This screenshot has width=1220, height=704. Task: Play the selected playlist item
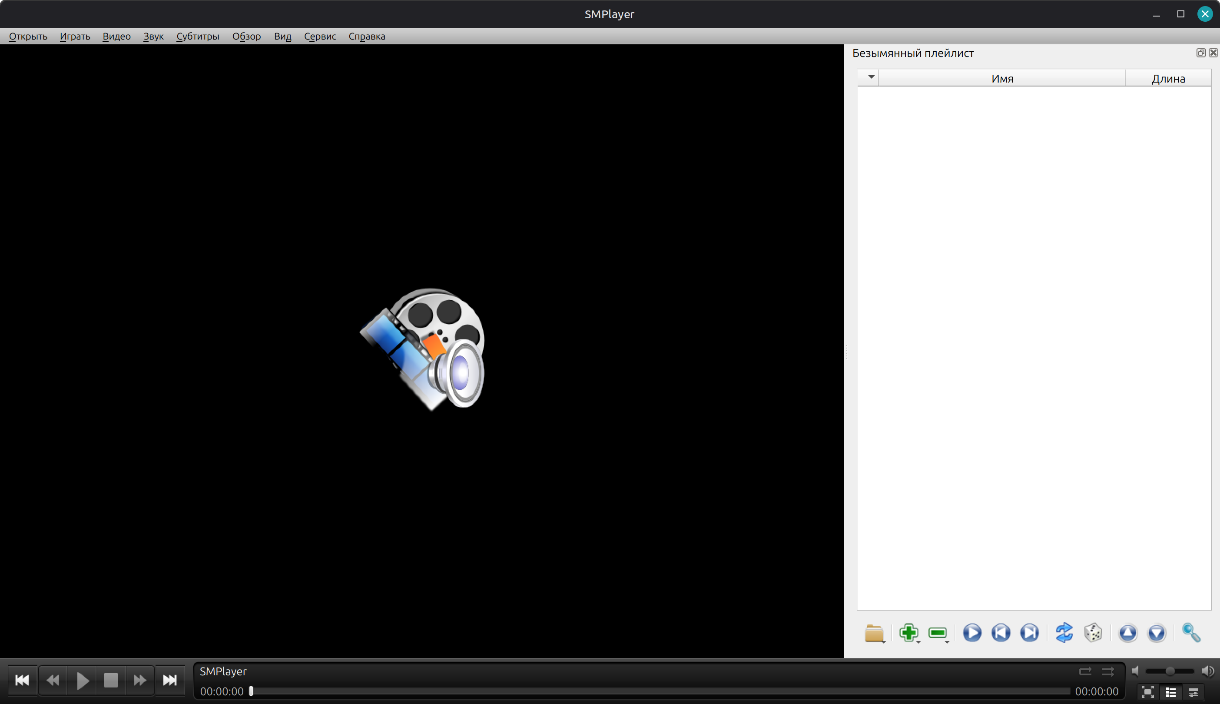972,633
